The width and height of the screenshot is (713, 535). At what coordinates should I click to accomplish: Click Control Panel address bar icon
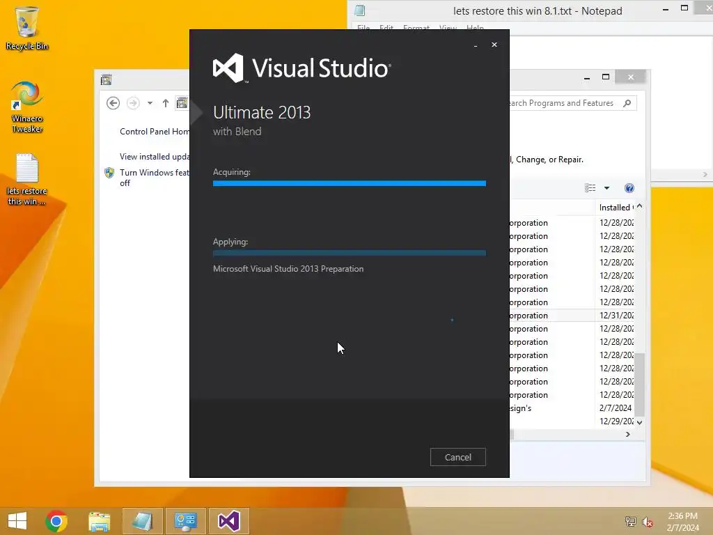click(x=182, y=103)
